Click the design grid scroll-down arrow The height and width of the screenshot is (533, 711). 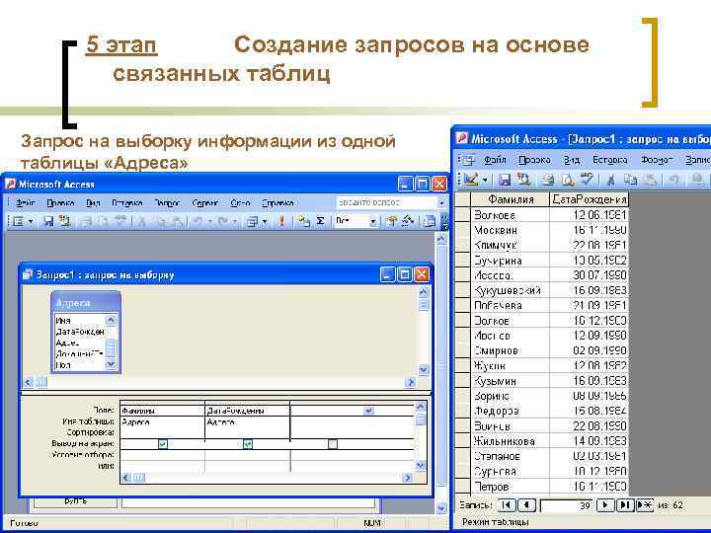[421, 466]
